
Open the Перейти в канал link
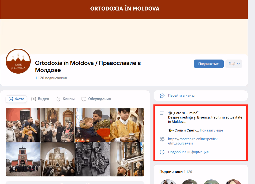181,96
